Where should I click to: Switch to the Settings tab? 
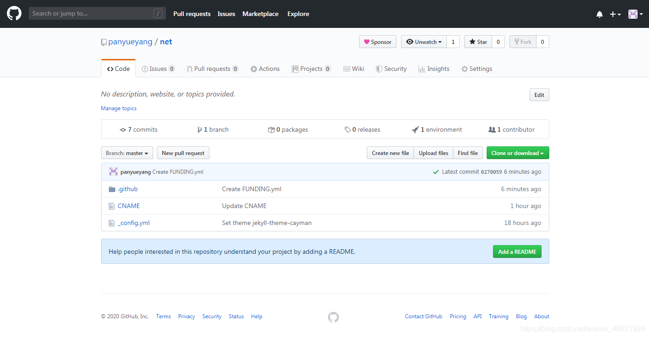[477, 69]
